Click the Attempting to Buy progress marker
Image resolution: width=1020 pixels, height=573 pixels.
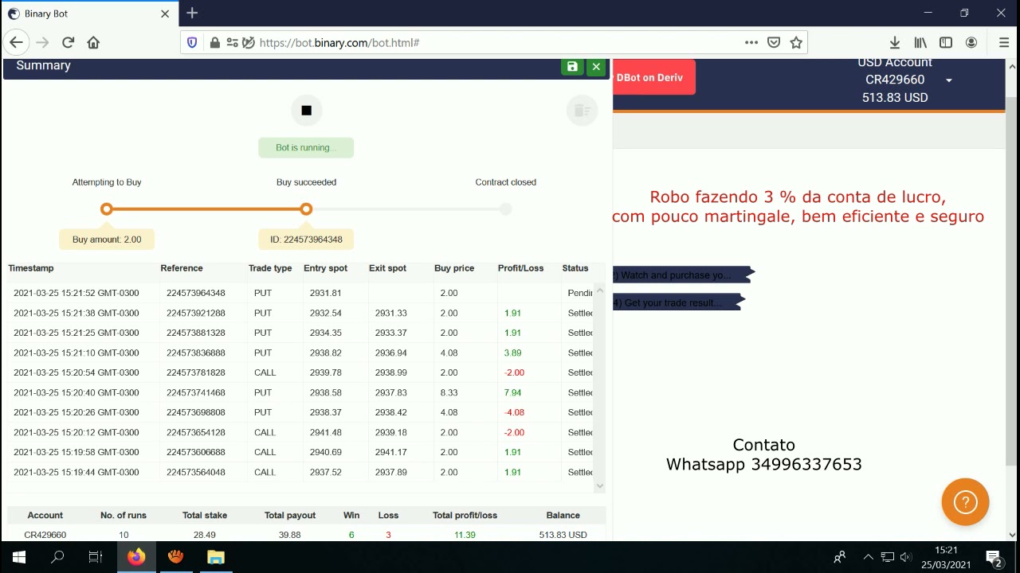[x=107, y=209]
